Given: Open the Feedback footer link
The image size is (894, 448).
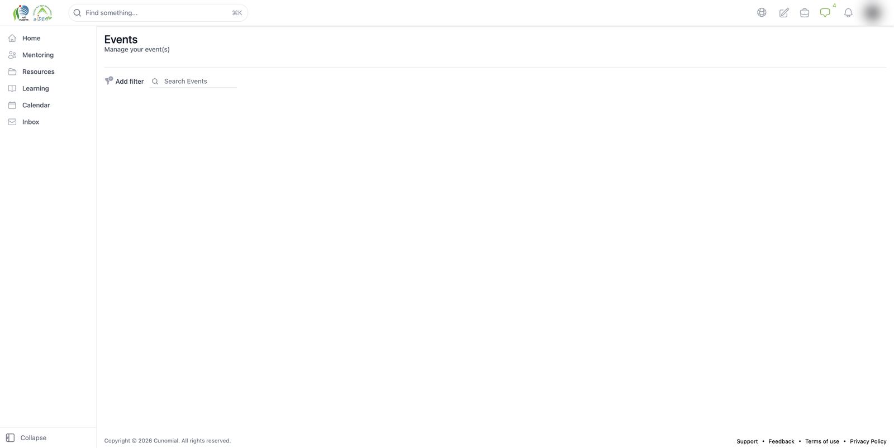Looking at the screenshot, I should pyautogui.click(x=781, y=441).
